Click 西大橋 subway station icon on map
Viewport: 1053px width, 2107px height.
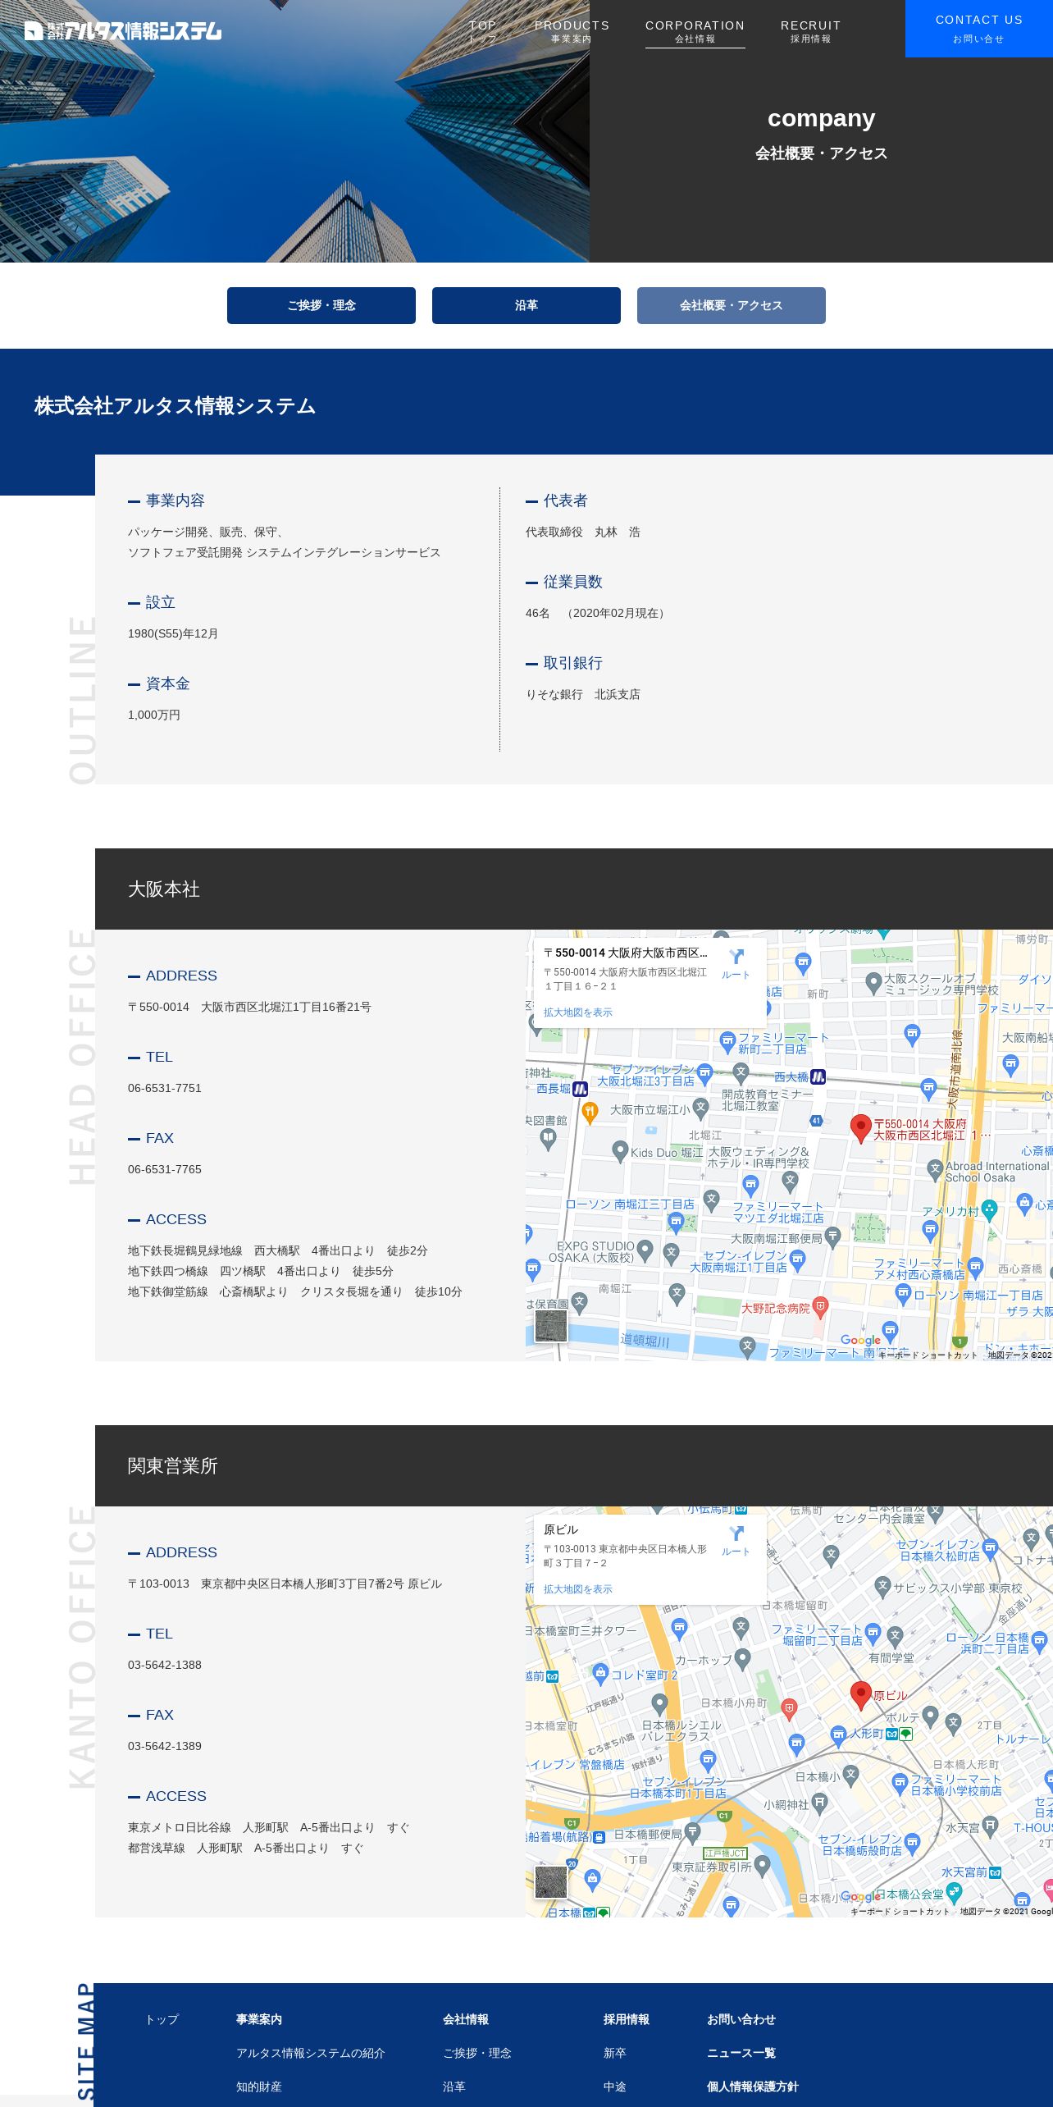click(x=818, y=1077)
